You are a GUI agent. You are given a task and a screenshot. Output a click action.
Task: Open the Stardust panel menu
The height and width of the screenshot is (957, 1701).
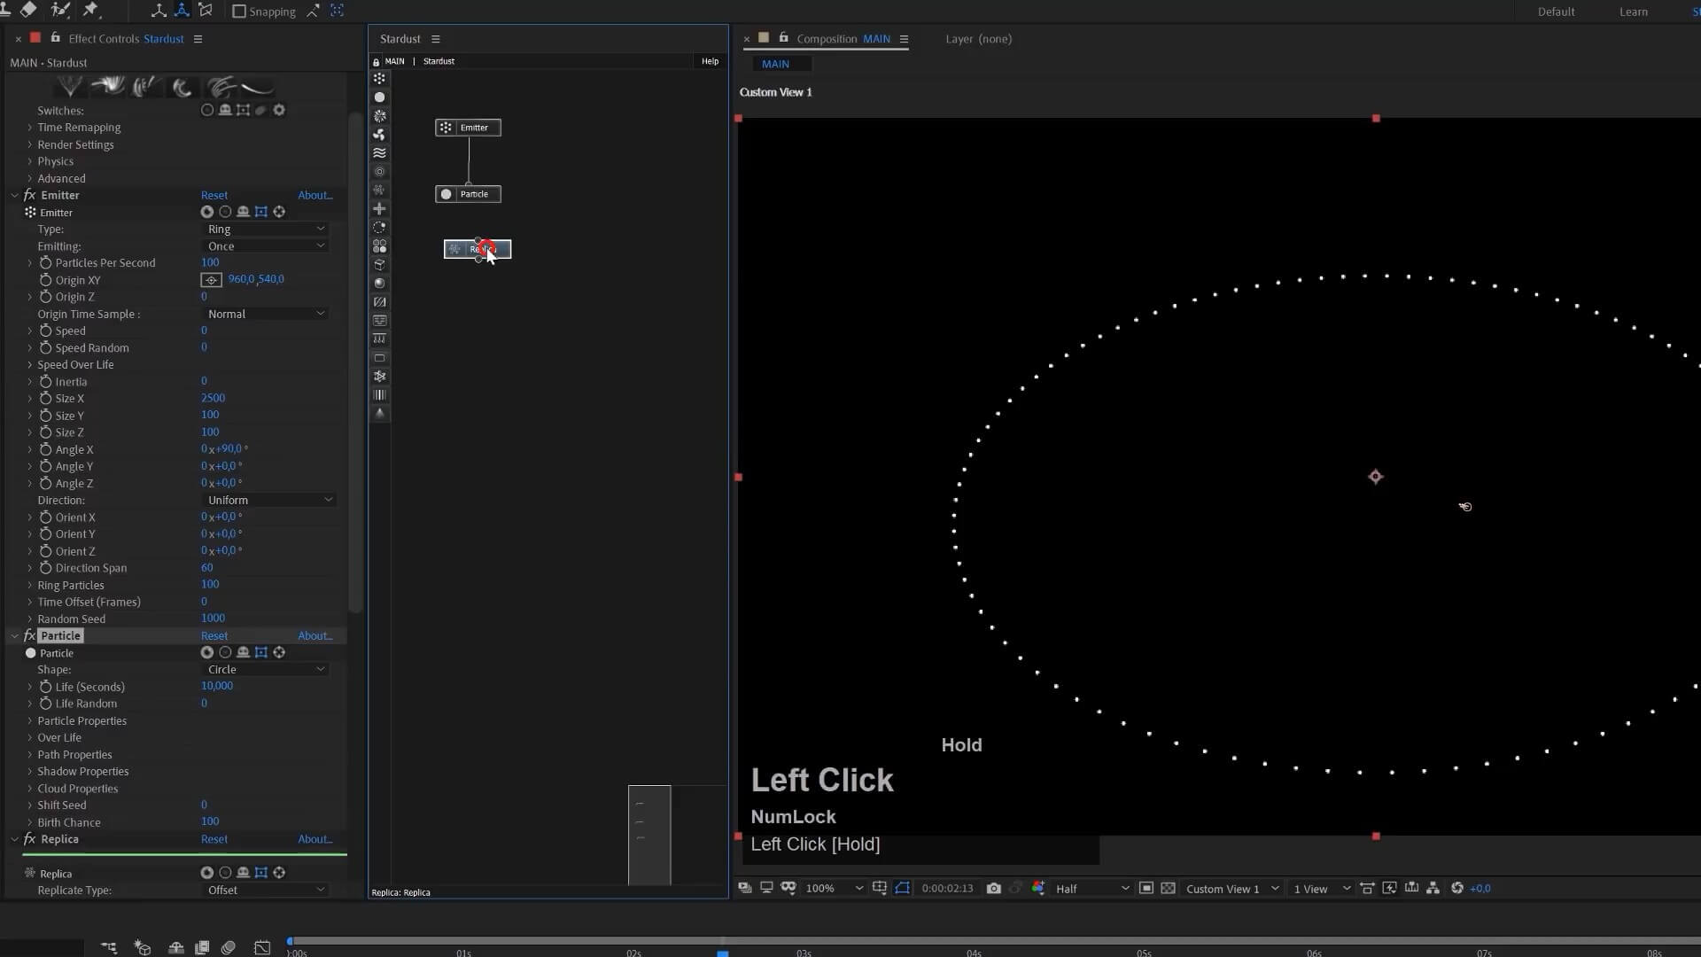(x=435, y=39)
